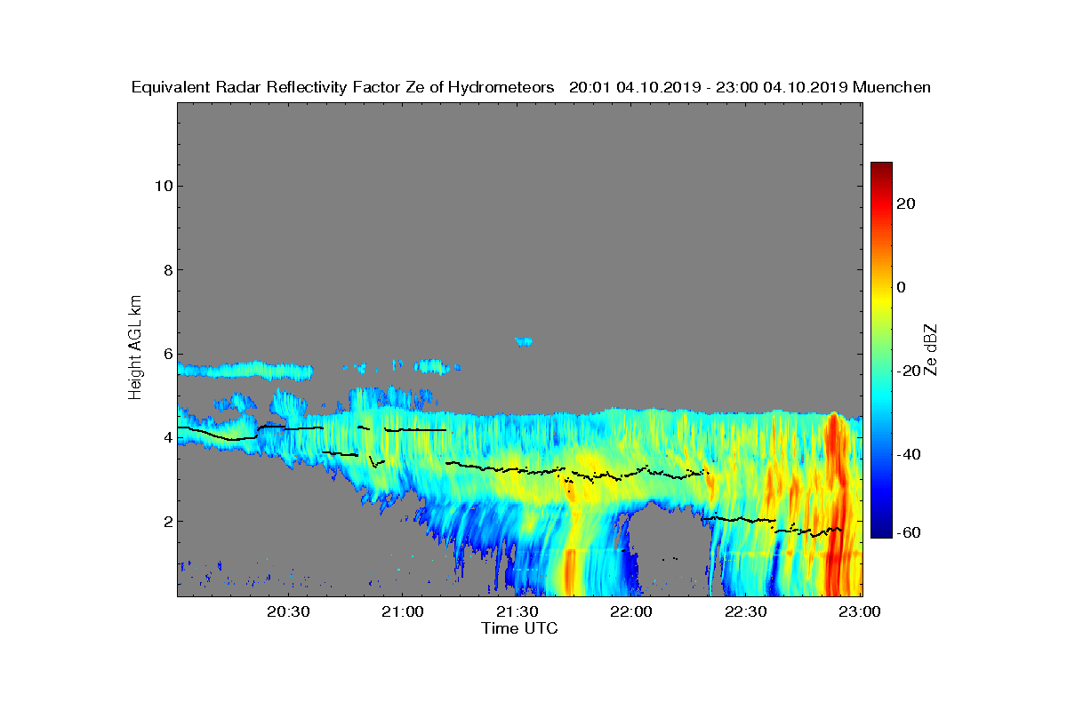1067x711 pixels.
Task: Click the height tick label 10
Action: (x=162, y=186)
